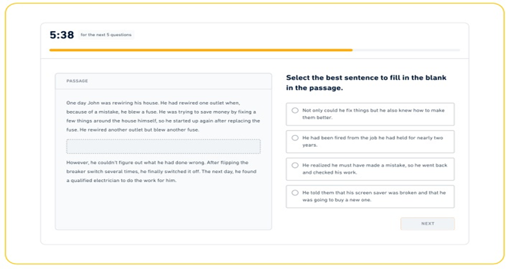Click the paragraph starting "However, he couldn't figure out"
This screenshot has height=270, width=511.
[x=163, y=171]
